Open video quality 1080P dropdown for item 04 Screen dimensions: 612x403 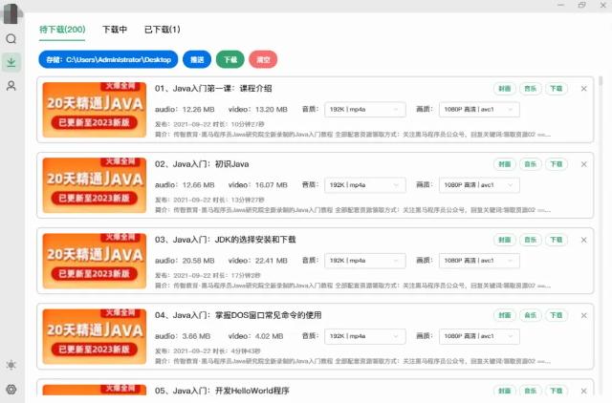479,336
